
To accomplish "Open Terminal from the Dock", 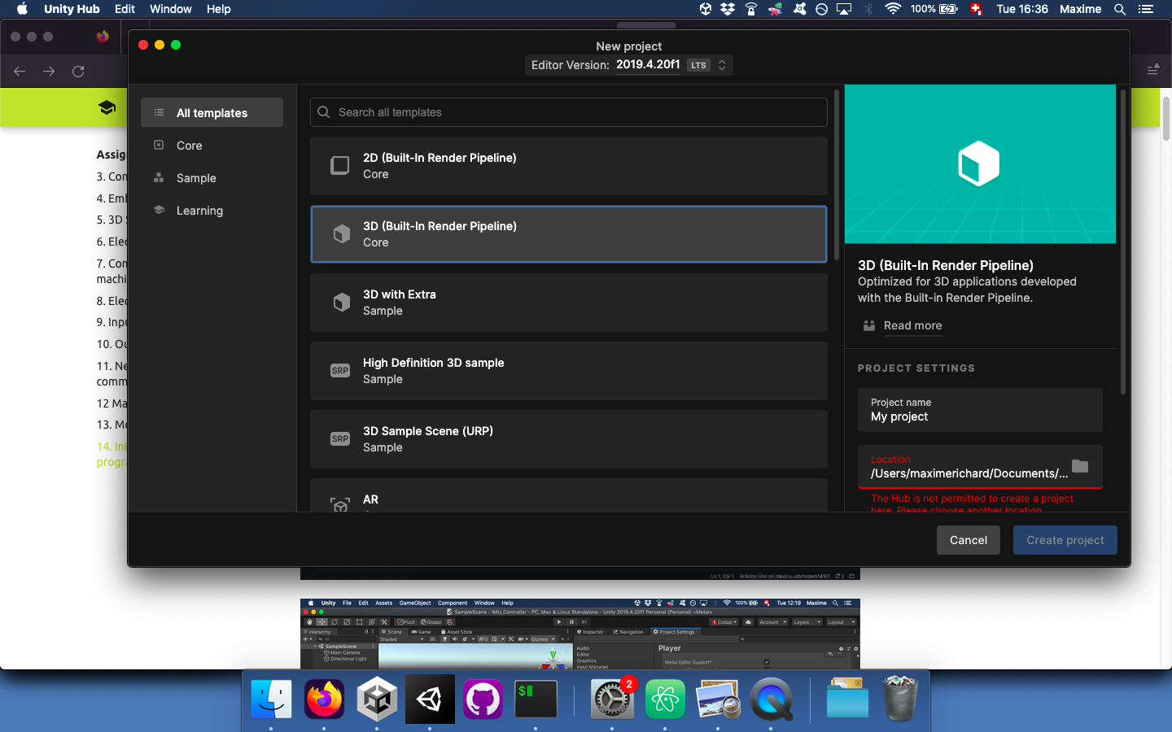I will (x=536, y=698).
